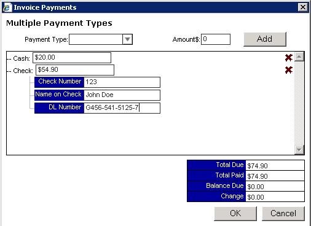Cancel the invoice payment dialog
Viewport: 311px width, 226px height.
tap(283, 214)
